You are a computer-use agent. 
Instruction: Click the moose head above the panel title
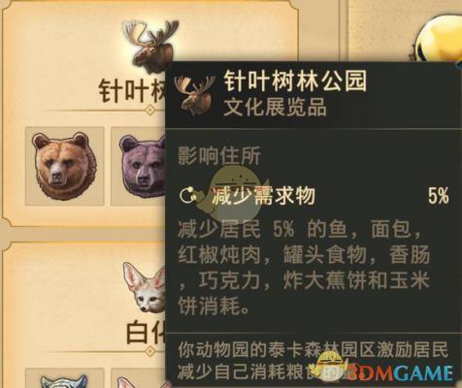point(152,46)
